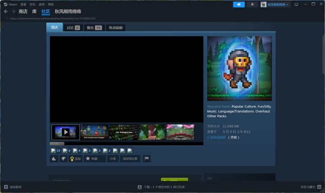Click the thumbnail strip horizontal scrollbar handle
Image resolution: width=325 pixels, height=193 pixels.
coord(57,143)
